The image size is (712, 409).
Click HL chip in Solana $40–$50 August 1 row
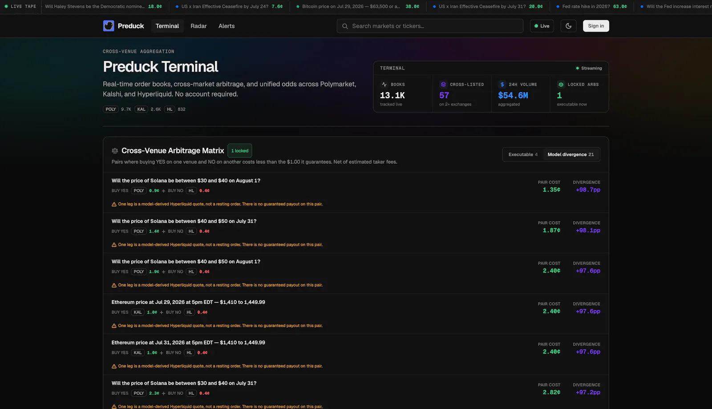pos(191,272)
